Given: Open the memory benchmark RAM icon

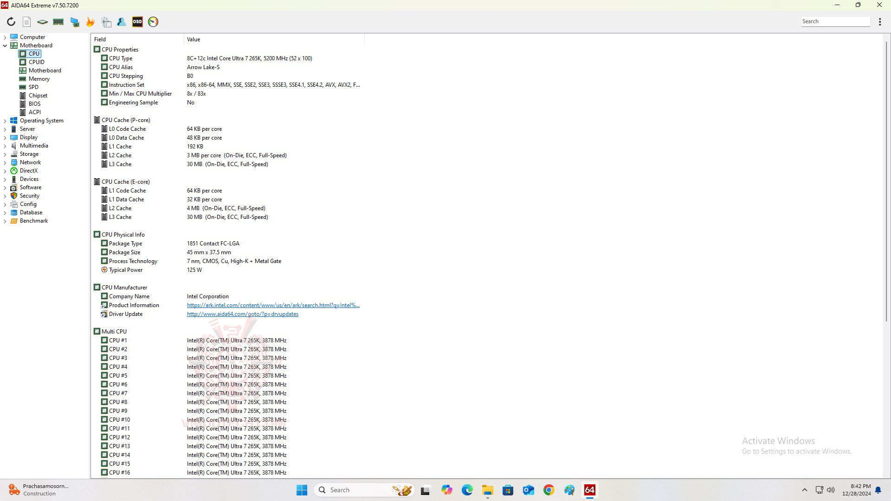Looking at the screenshot, I should coord(58,22).
